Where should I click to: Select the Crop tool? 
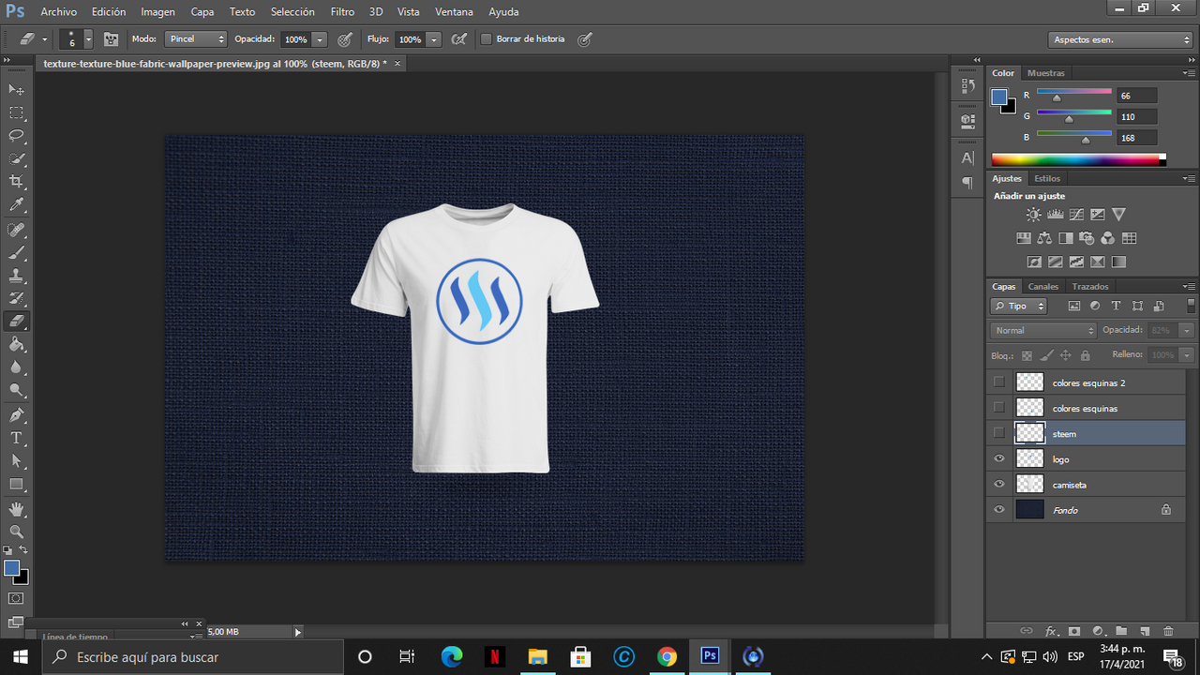pyautogui.click(x=17, y=182)
